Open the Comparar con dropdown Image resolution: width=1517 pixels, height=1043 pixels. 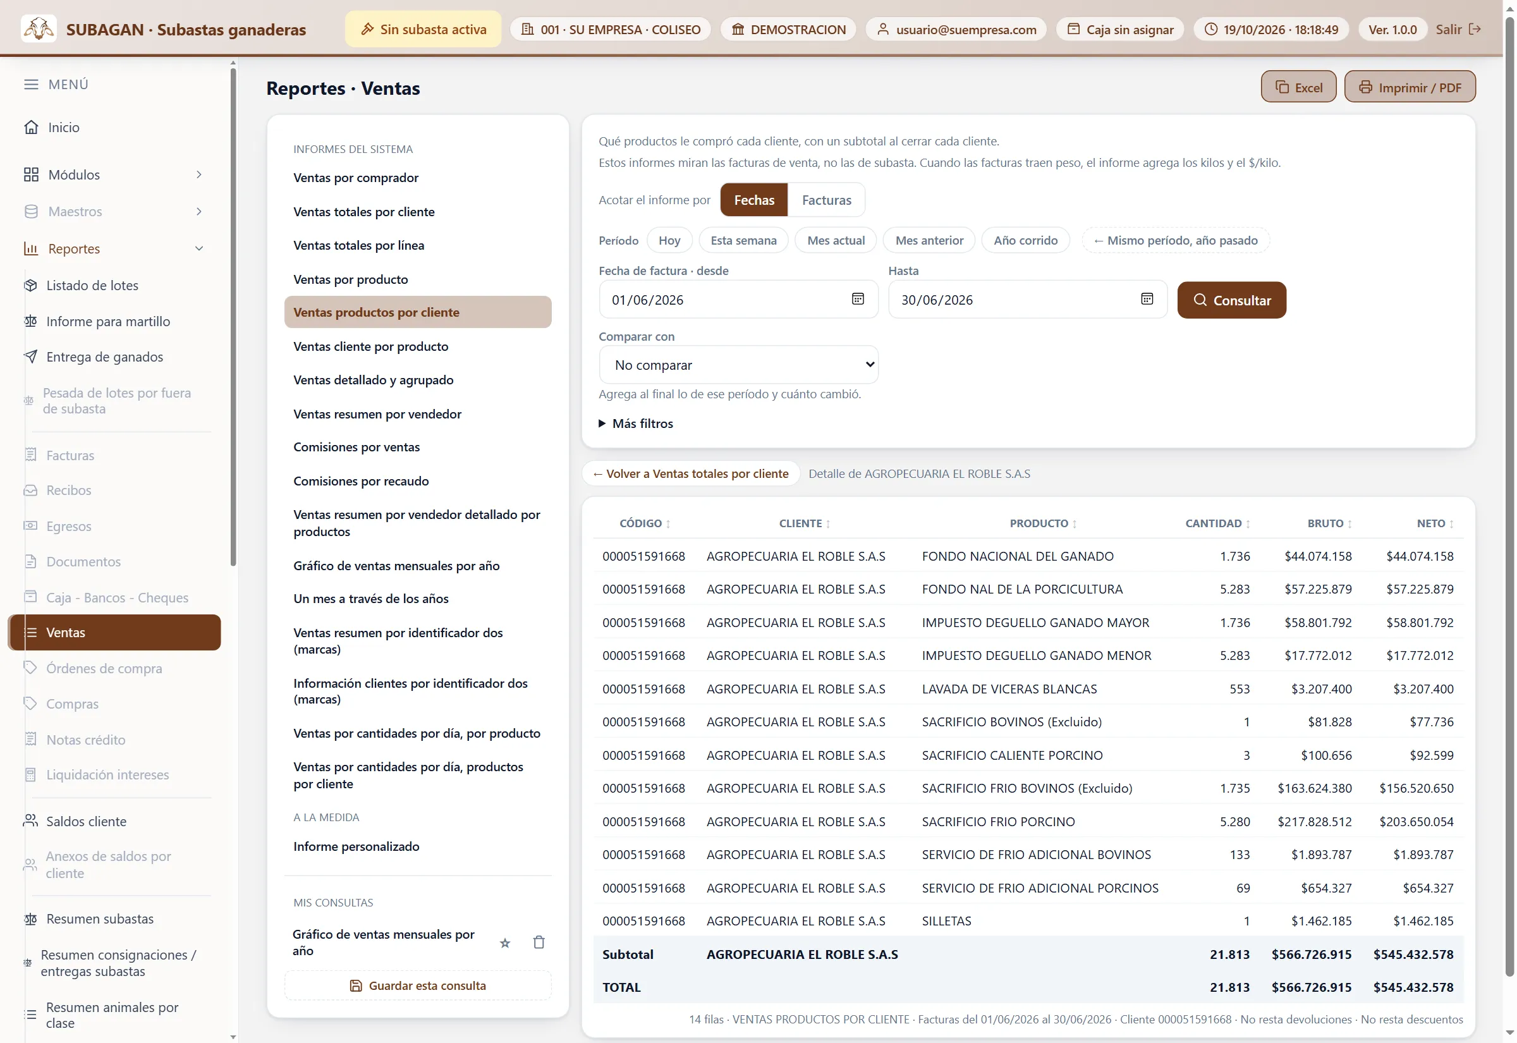coord(738,365)
